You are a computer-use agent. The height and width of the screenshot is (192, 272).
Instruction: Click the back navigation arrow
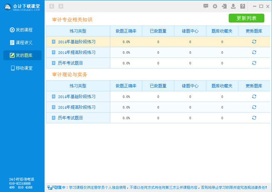52,6
